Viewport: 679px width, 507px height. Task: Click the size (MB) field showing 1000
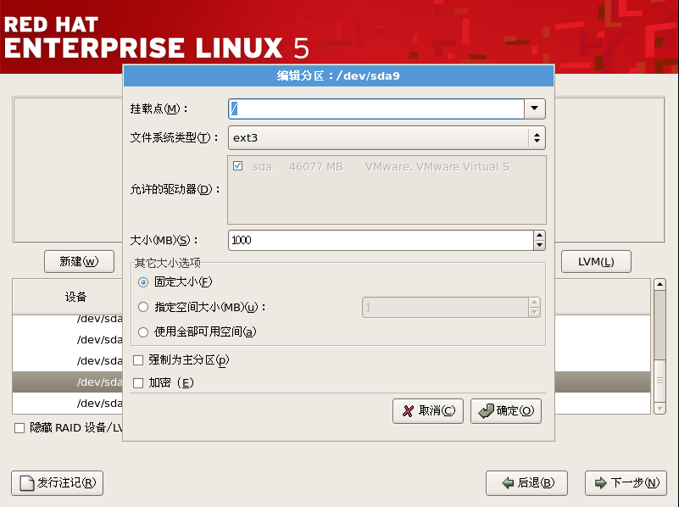coord(381,240)
